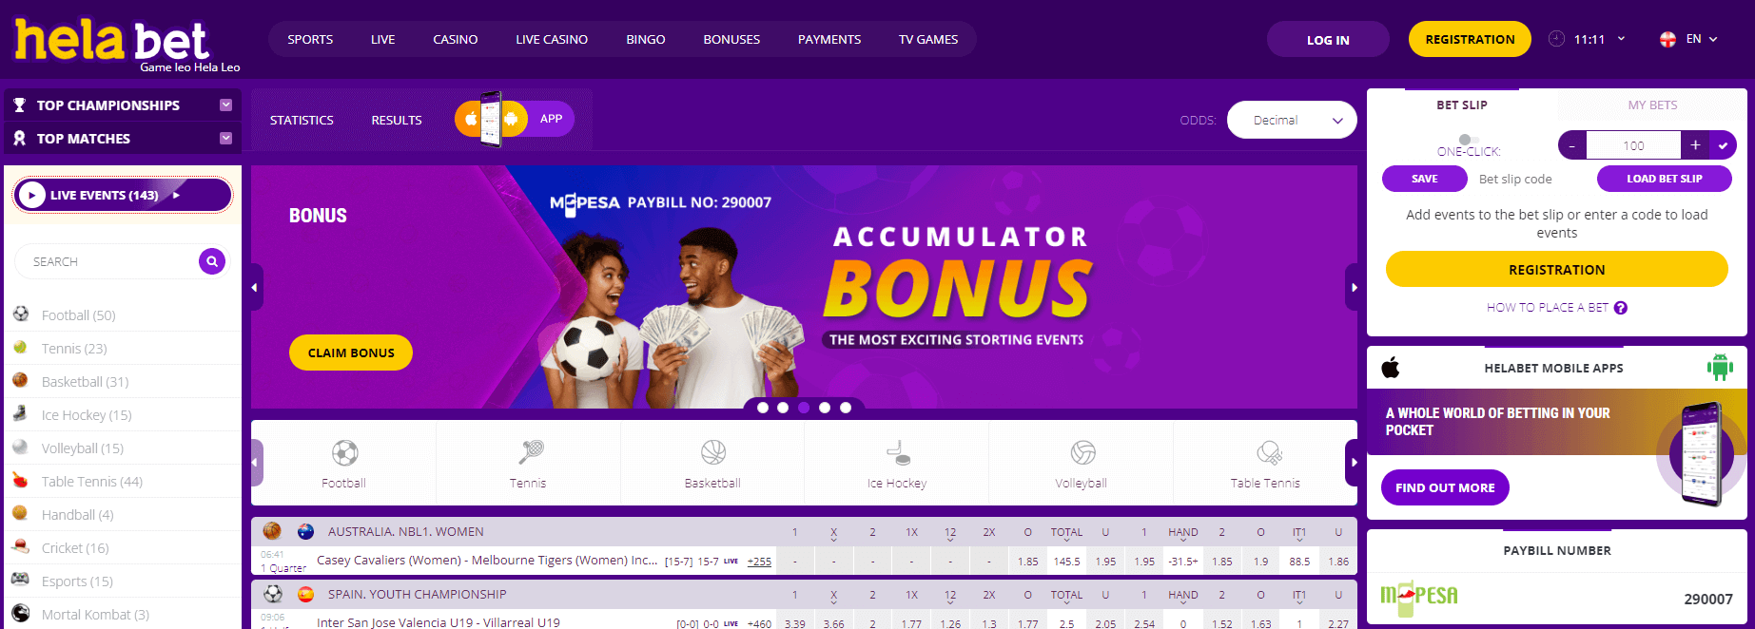Open the Apple app download icon
Image resolution: width=1755 pixels, height=629 pixels.
(x=1391, y=368)
